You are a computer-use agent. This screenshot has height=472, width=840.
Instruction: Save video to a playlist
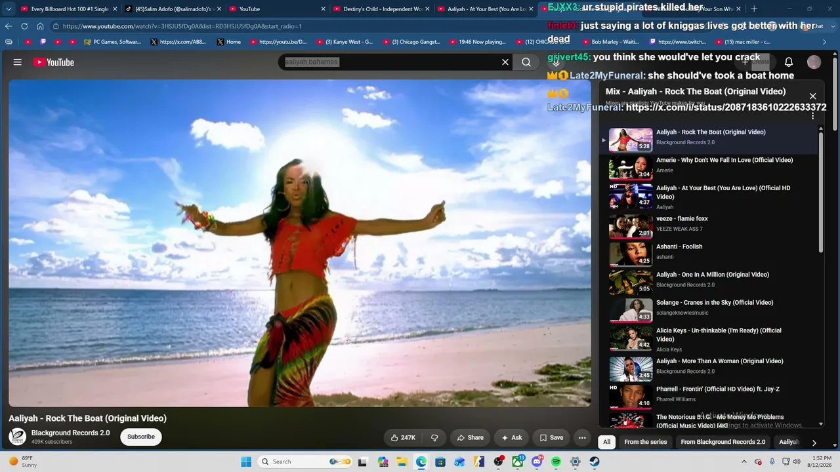[551, 437]
